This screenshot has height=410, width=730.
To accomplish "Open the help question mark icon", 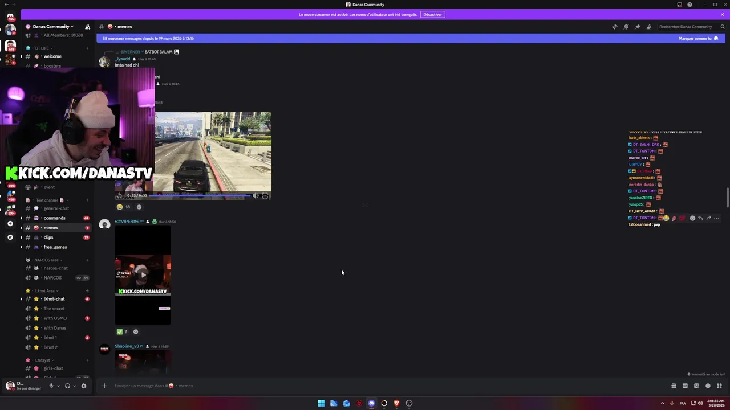I will click(690, 5).
